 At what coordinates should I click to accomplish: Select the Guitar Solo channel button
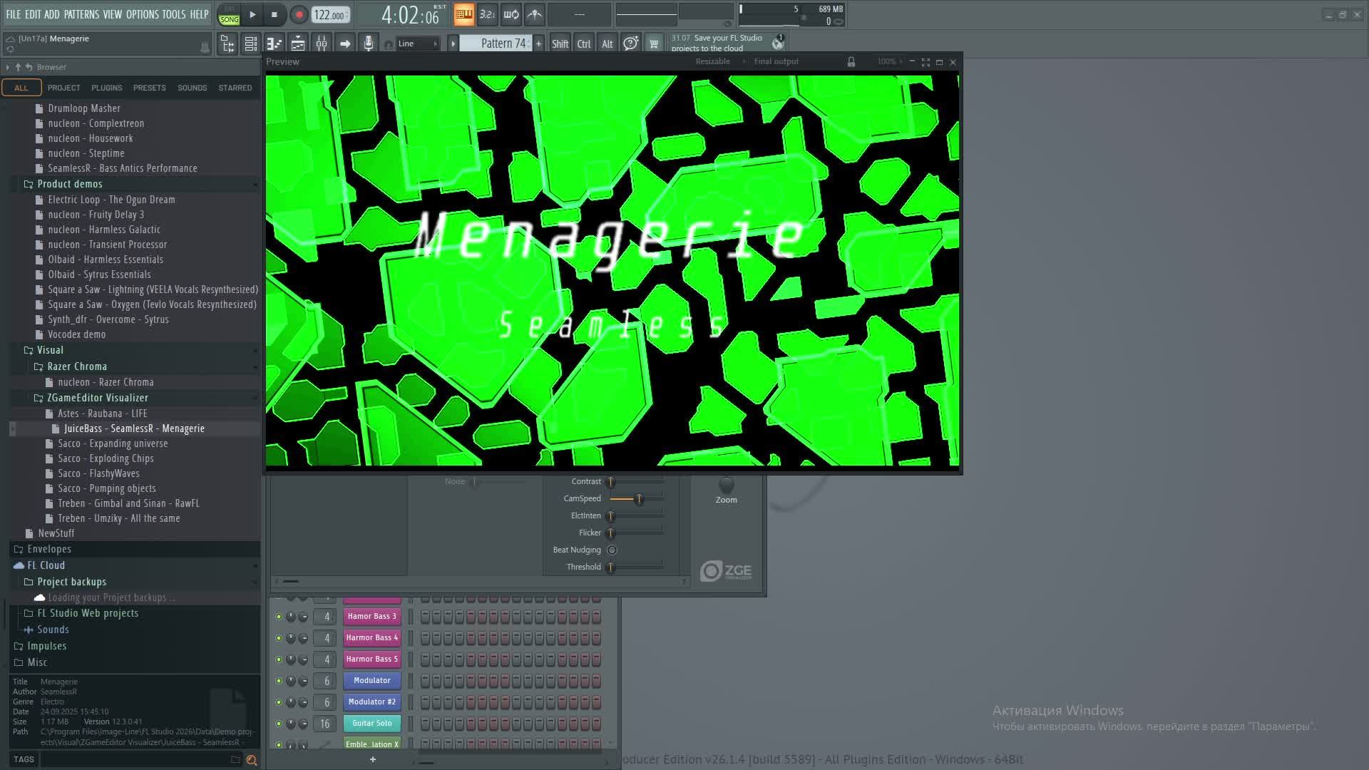tap(372, 724)
